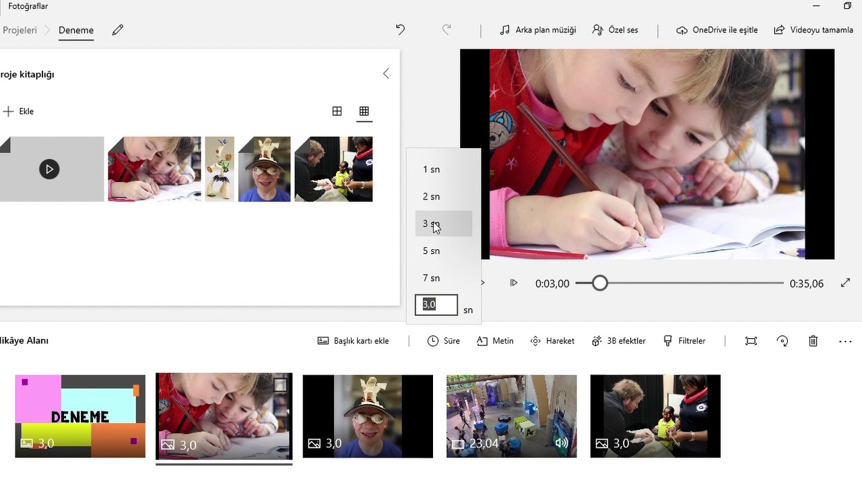The width and height of the screenshot is (862, 485).
Task: Click Başlık kartı ekle
Action: 354,341
